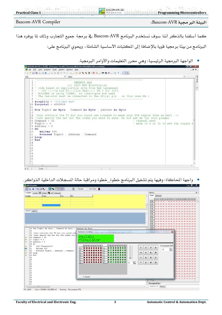Viewport: 222px width, 315px height.
Task: Click the New file icon in BASCOM toolbar
Action: click(27, 73)
